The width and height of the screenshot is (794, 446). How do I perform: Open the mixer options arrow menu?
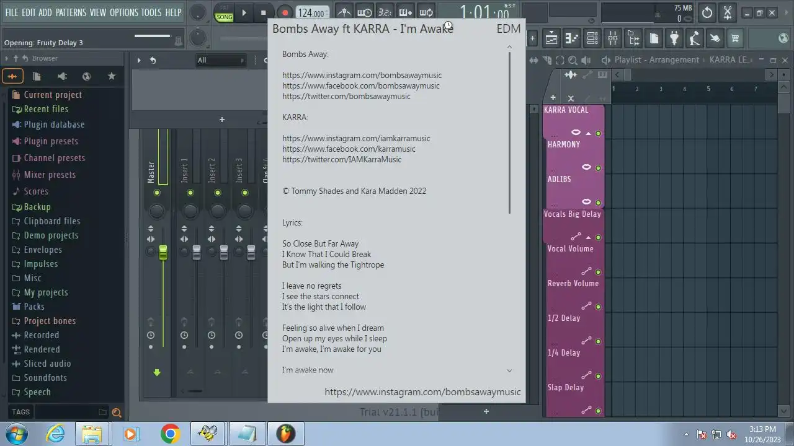click(139, 60)
